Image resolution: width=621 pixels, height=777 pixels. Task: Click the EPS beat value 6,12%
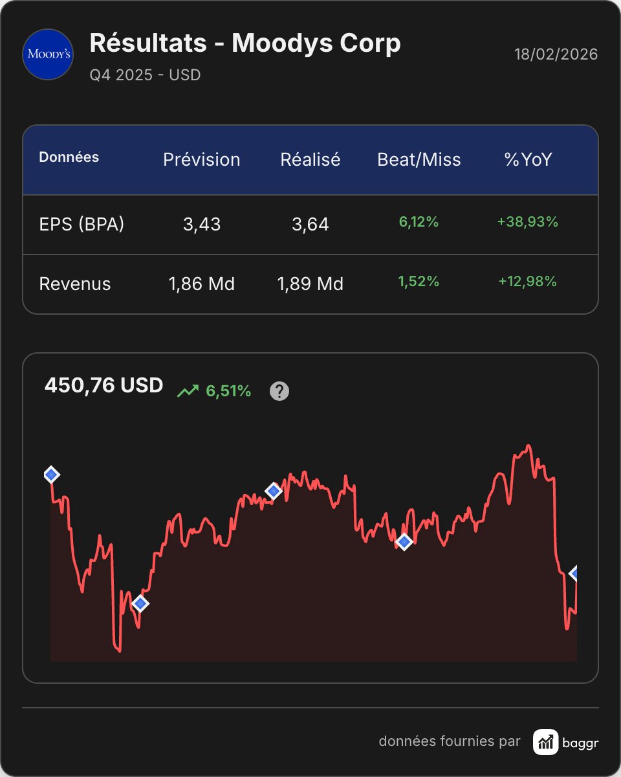[x=419, y=222]
